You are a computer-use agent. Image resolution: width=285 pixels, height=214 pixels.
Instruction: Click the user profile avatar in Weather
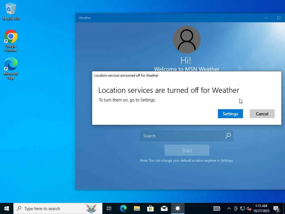click(x=187, y=40)
